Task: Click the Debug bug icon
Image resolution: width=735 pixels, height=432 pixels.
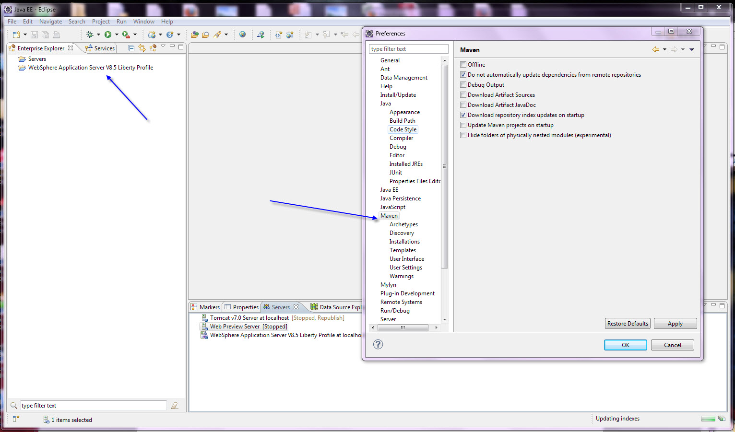Action: tap(90, 35)
